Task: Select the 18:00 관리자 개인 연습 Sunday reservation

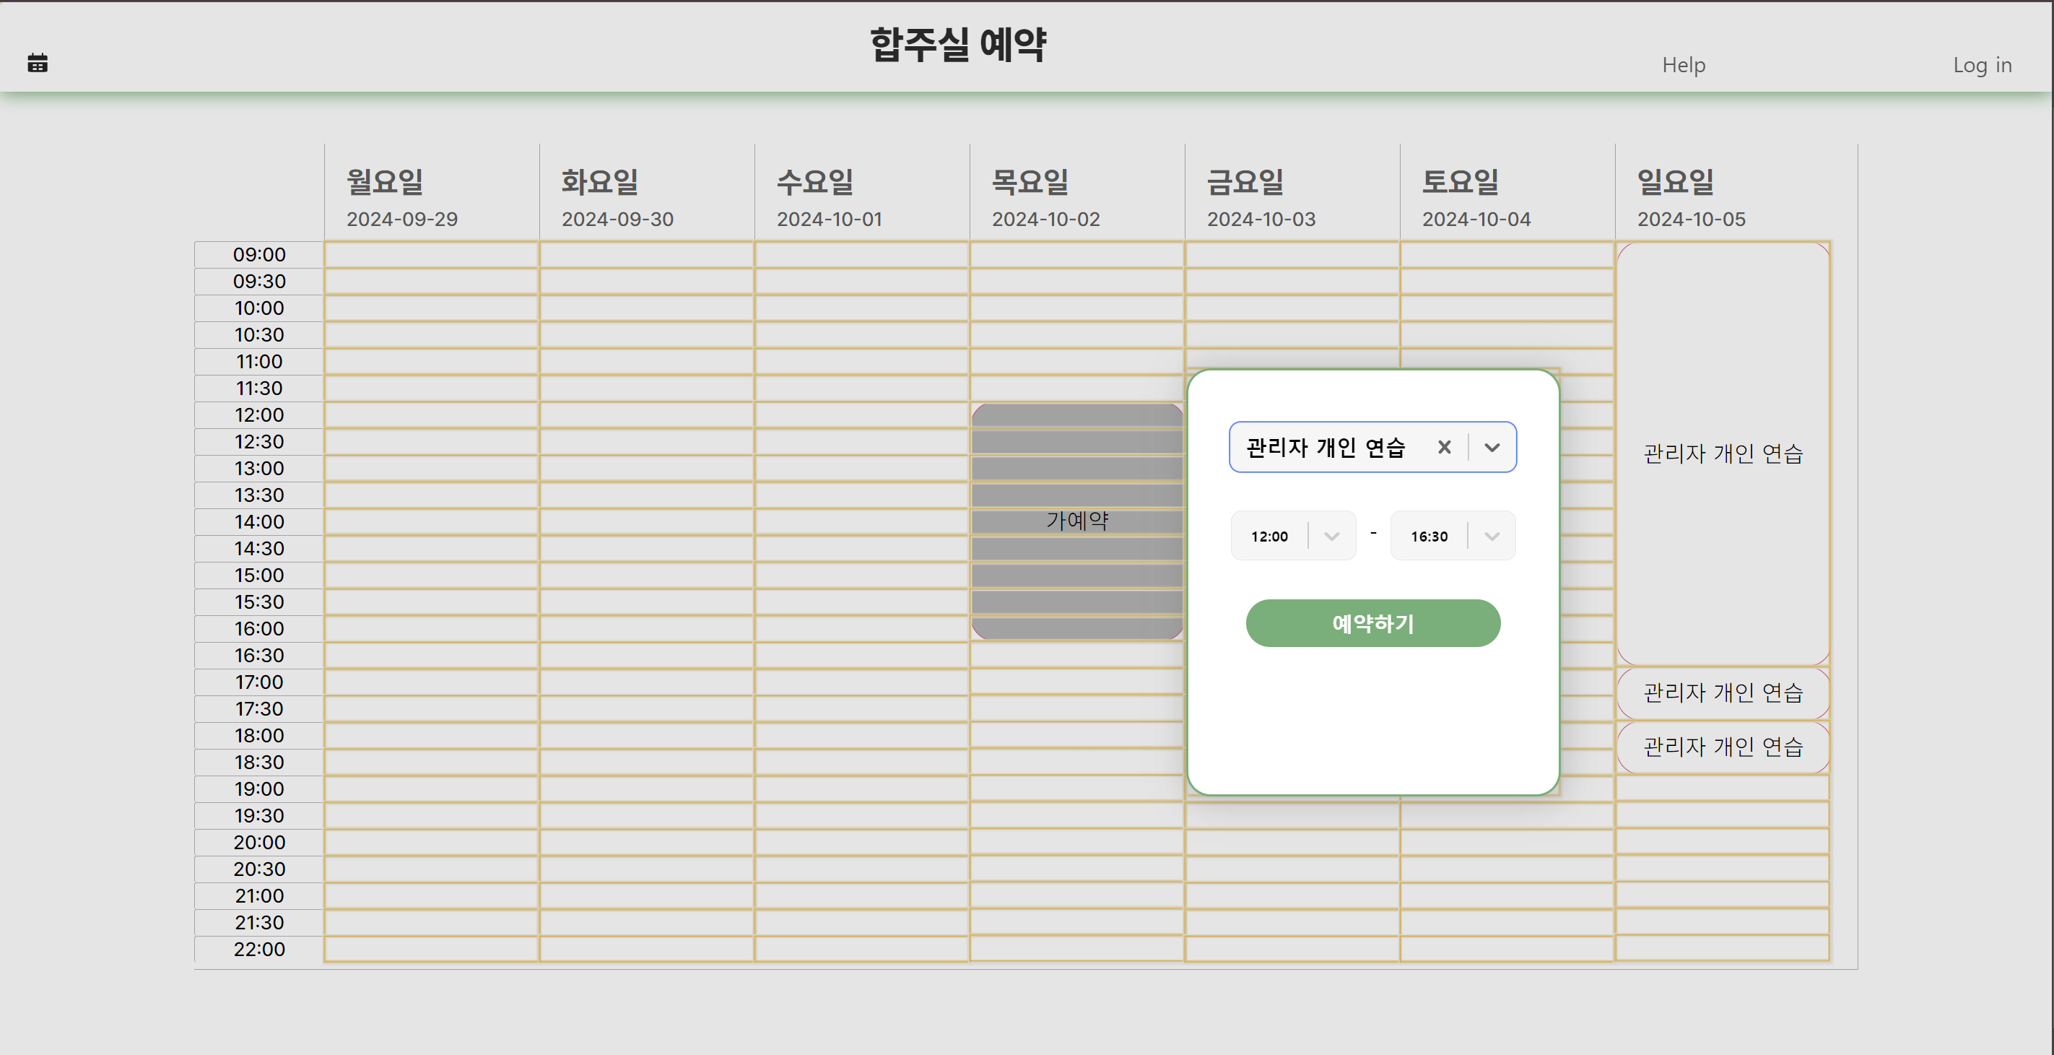Action: coord(1723,747)
